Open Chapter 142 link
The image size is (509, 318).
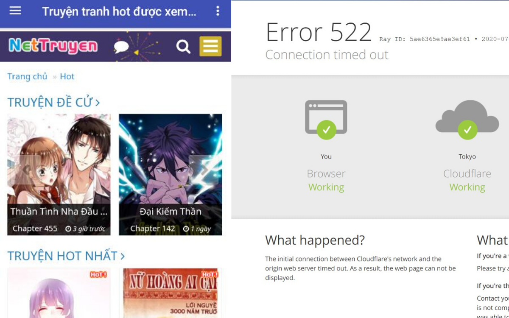click(153, 229)
